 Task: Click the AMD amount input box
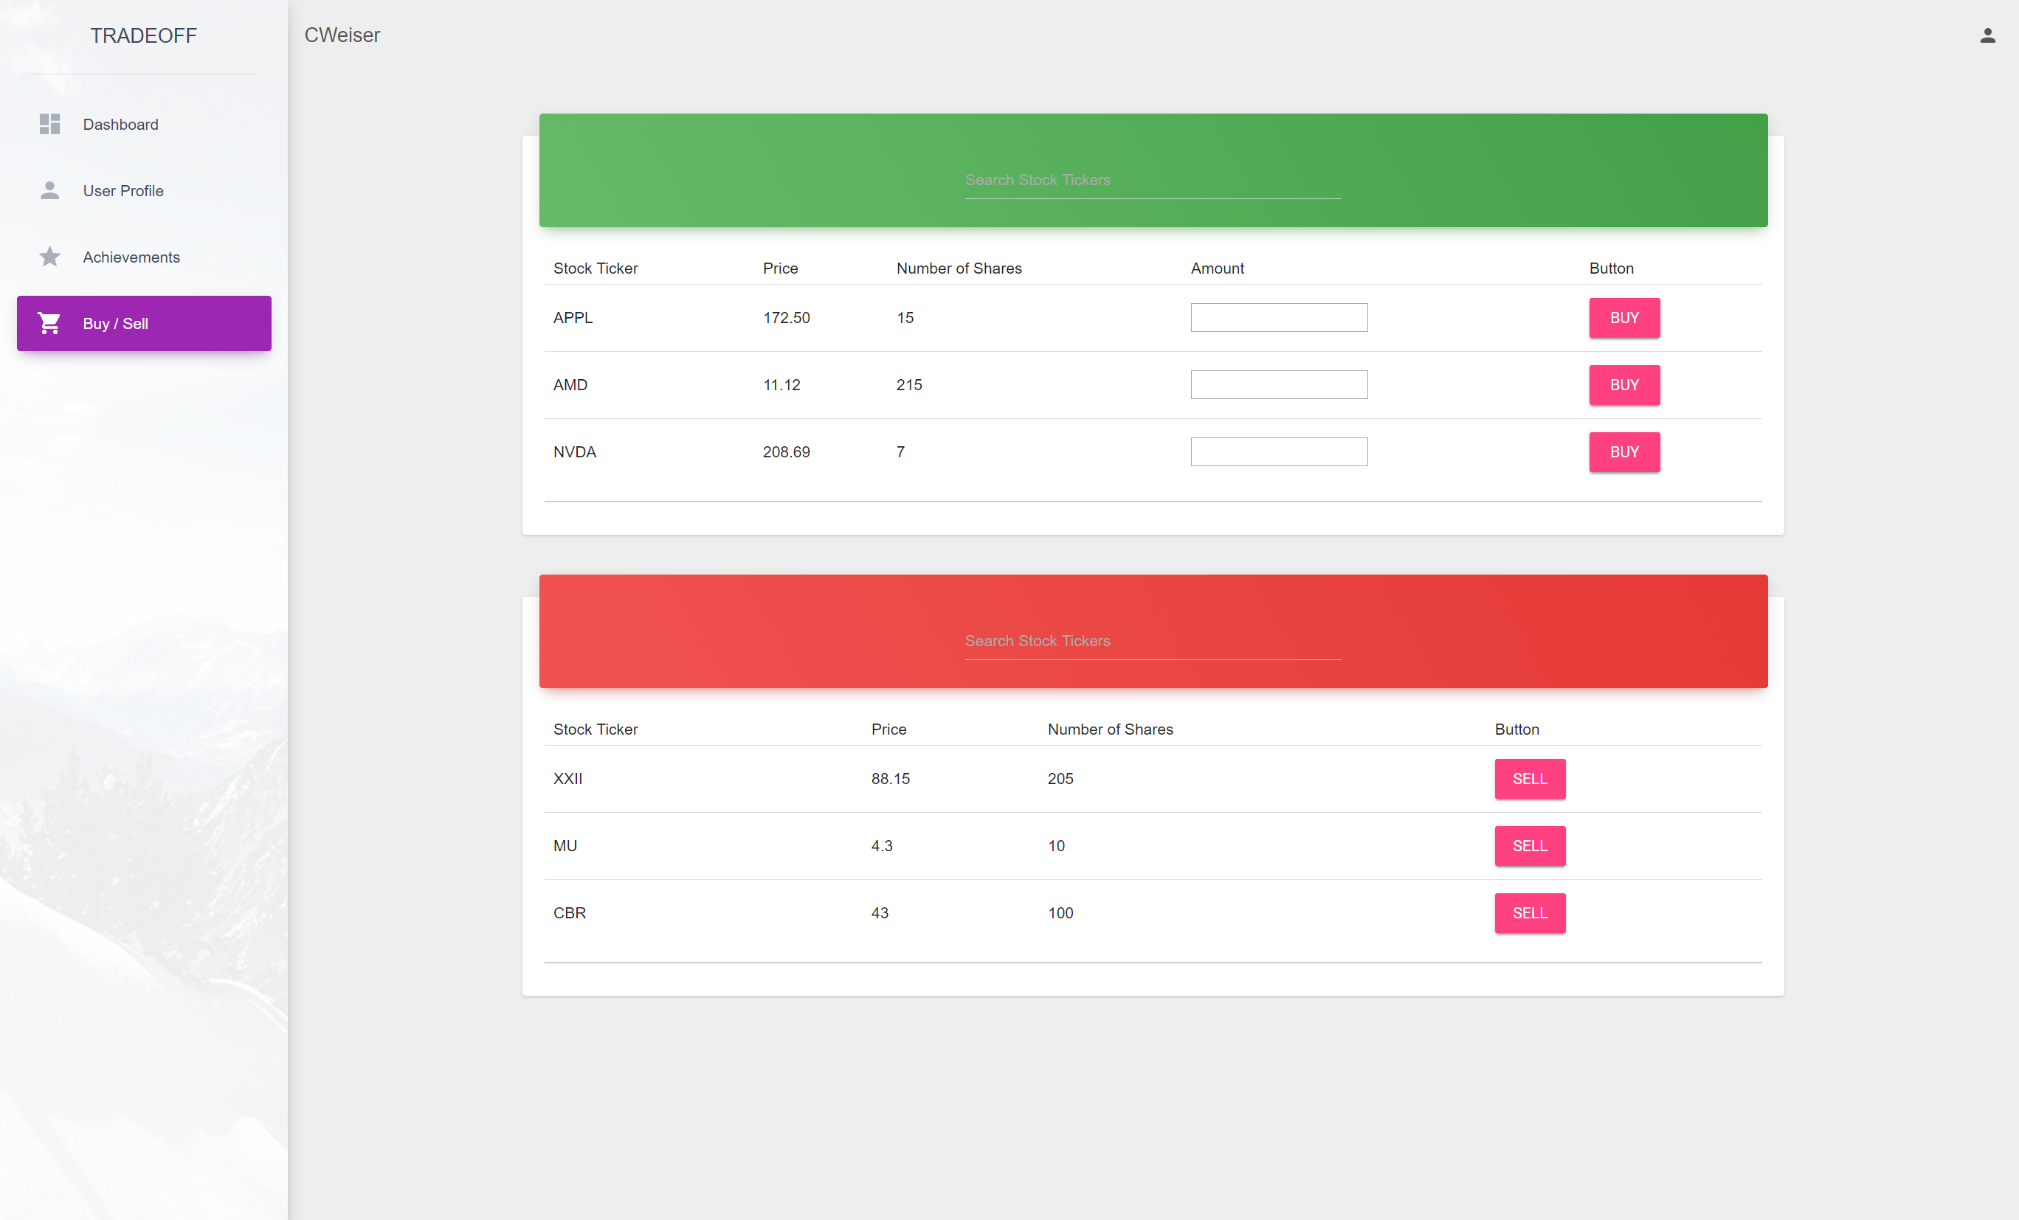coord(1278,385)
